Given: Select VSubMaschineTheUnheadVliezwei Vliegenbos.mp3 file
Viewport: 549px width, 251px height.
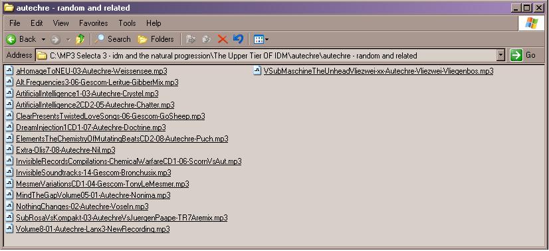Looking at the screenshot, I should click(378, 71).
